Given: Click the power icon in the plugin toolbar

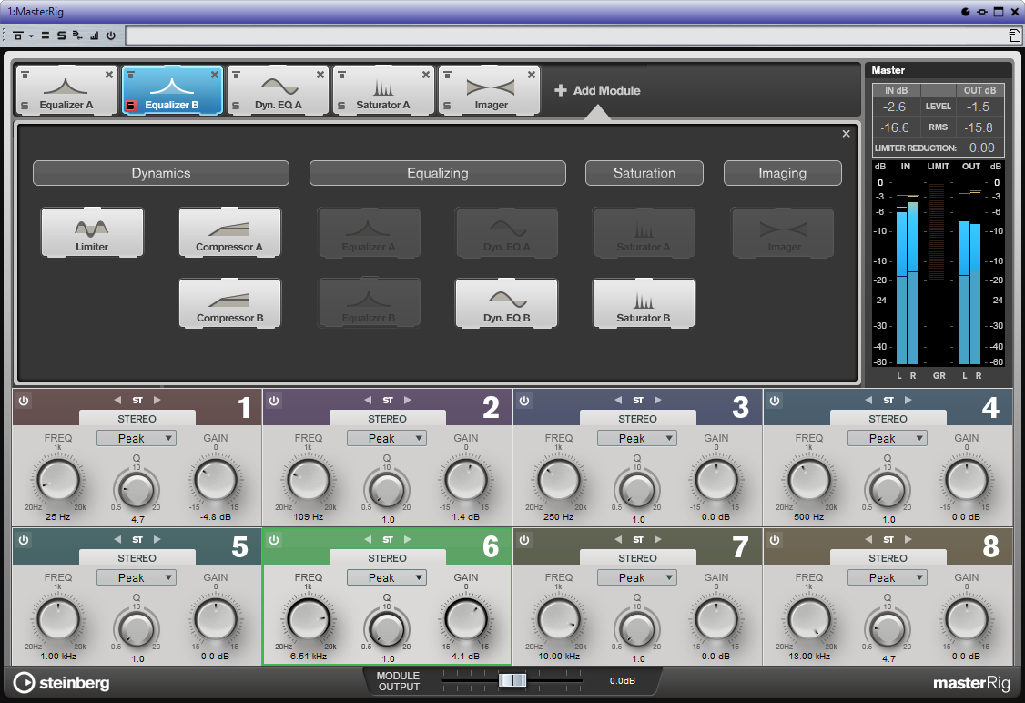Looking at the screenshot, I should coord(111,36).
